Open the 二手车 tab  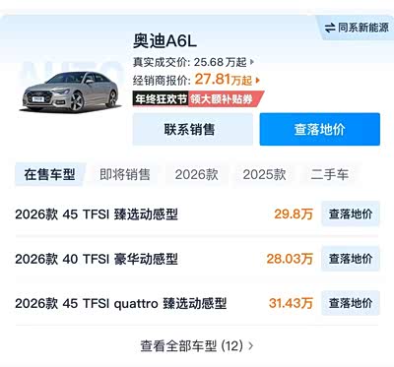pyautogui.click(x=329, y=174)
